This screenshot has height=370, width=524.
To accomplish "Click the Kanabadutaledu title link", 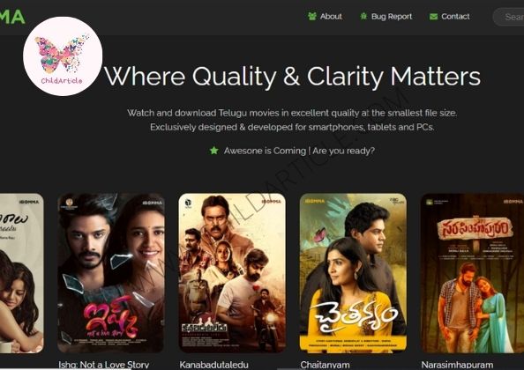I will [213, 365].
